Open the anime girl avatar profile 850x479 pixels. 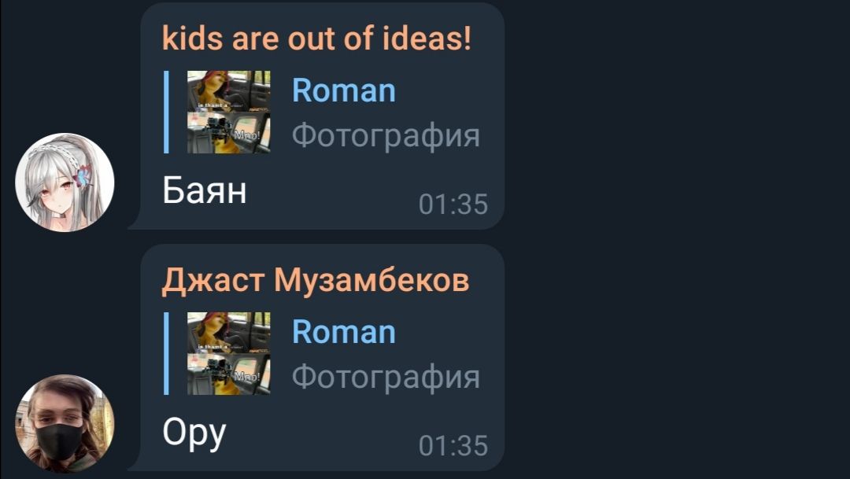pyautogui.click(x=65, y=182)
